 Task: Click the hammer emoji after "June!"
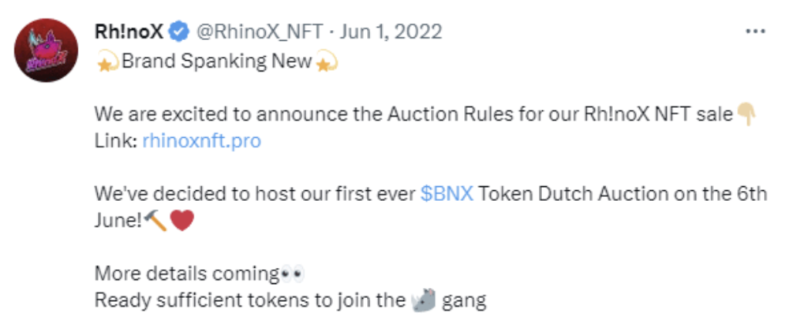point(155,221)
